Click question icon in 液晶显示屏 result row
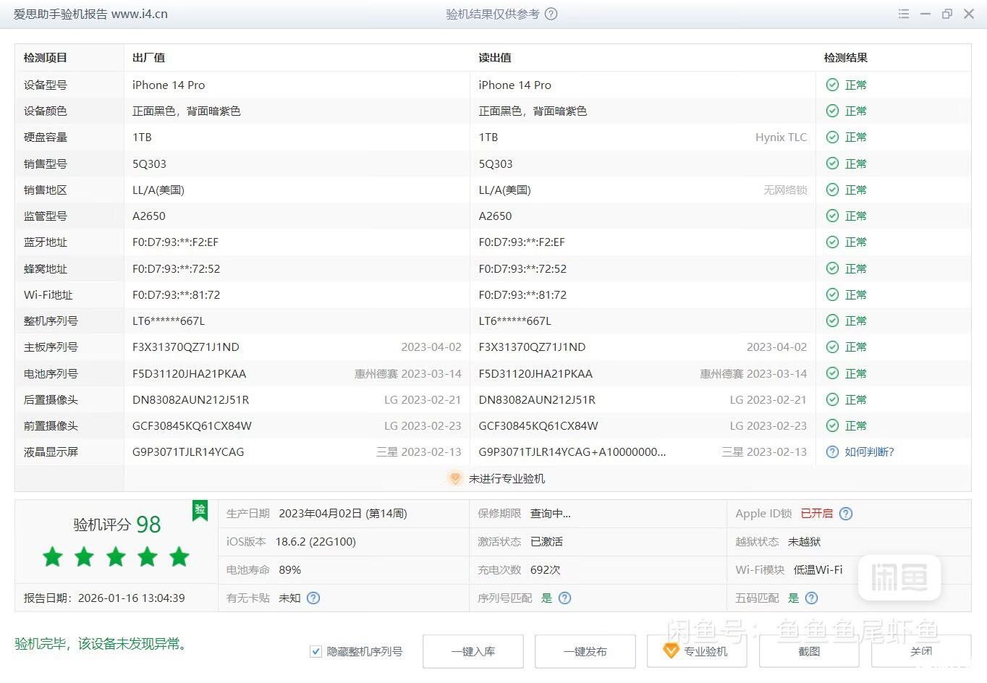This screenshot has height=683, width=987. pyautogui.click(x=832, y=452)
